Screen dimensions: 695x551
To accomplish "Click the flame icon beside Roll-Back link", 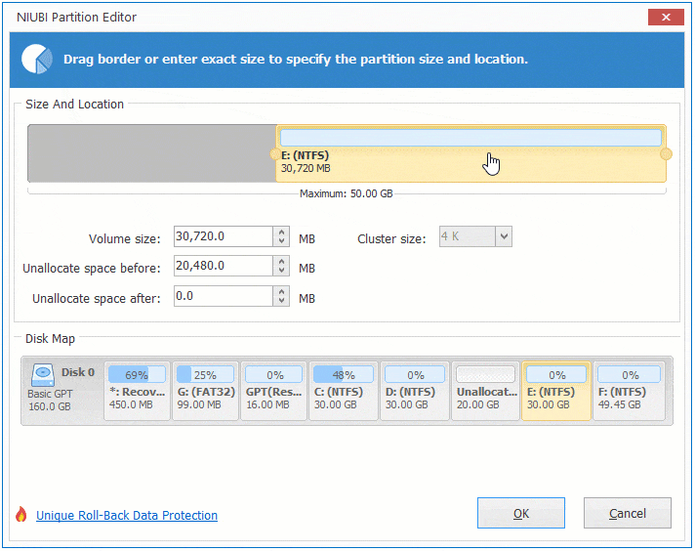I will [20, 515].
